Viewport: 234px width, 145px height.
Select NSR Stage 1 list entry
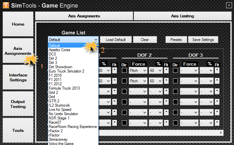tap(73, 118)
